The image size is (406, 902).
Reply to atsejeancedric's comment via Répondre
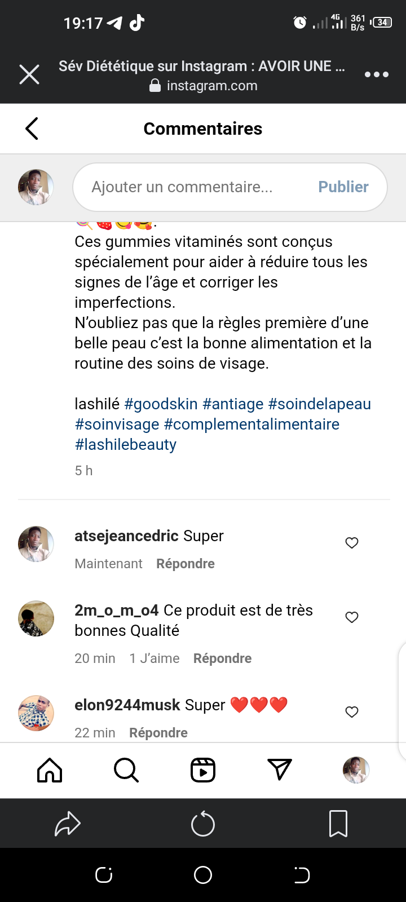coord(186,564)
